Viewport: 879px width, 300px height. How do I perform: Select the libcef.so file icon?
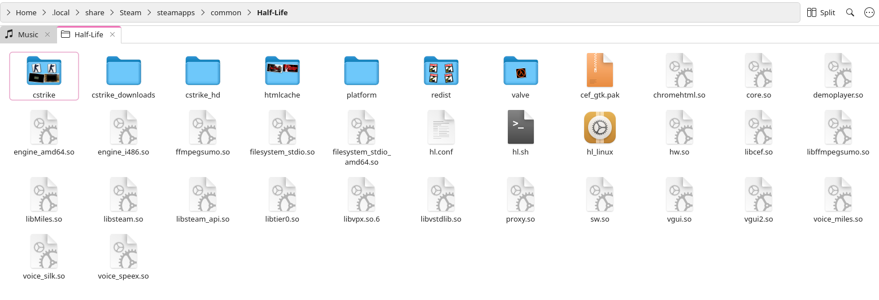(x=759, y=127)
